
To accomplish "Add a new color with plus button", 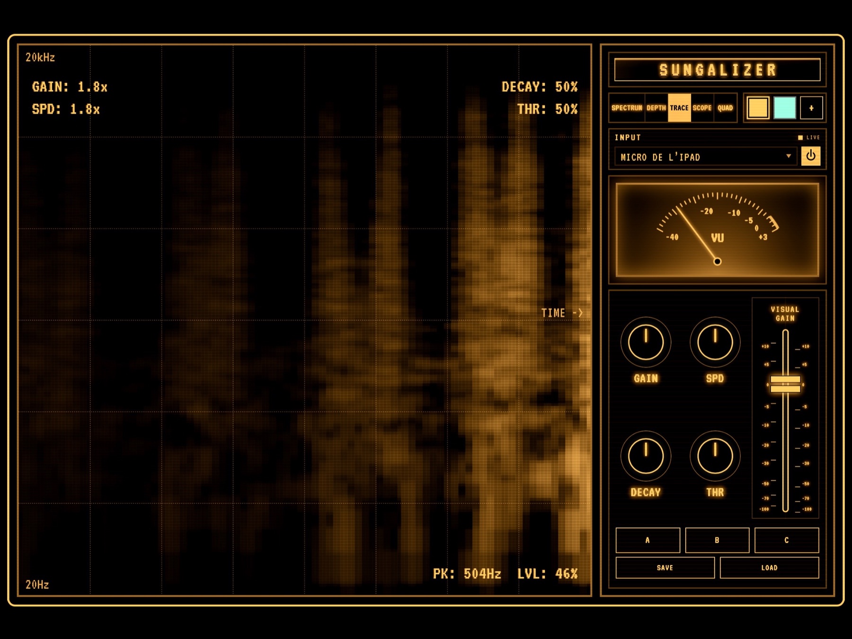I will coord(811,108).
